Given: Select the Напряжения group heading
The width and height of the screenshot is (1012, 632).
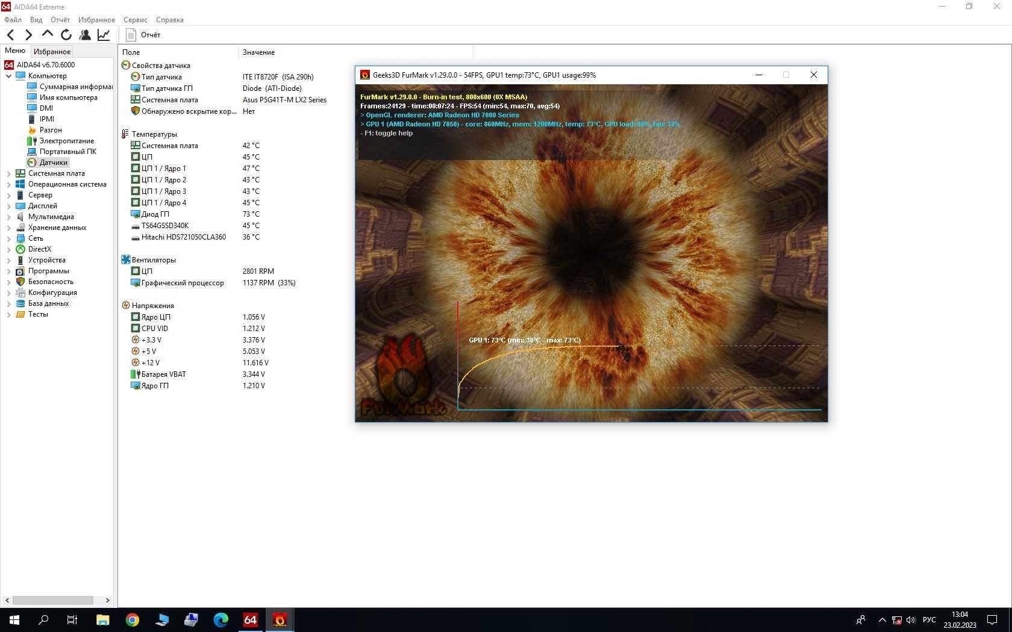Looking at the screenshot, I should click(x=152, y=306).
